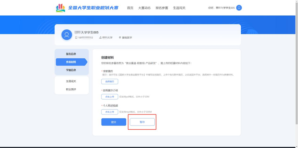Open 职业测评 in the sidebar
Screen dimensions: 298x148
pyautogui.click(x=71, y=89)
